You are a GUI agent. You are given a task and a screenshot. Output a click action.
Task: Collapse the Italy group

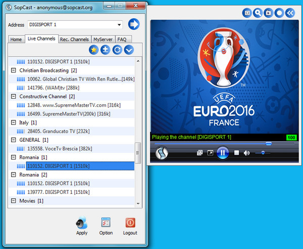point(13,122)
